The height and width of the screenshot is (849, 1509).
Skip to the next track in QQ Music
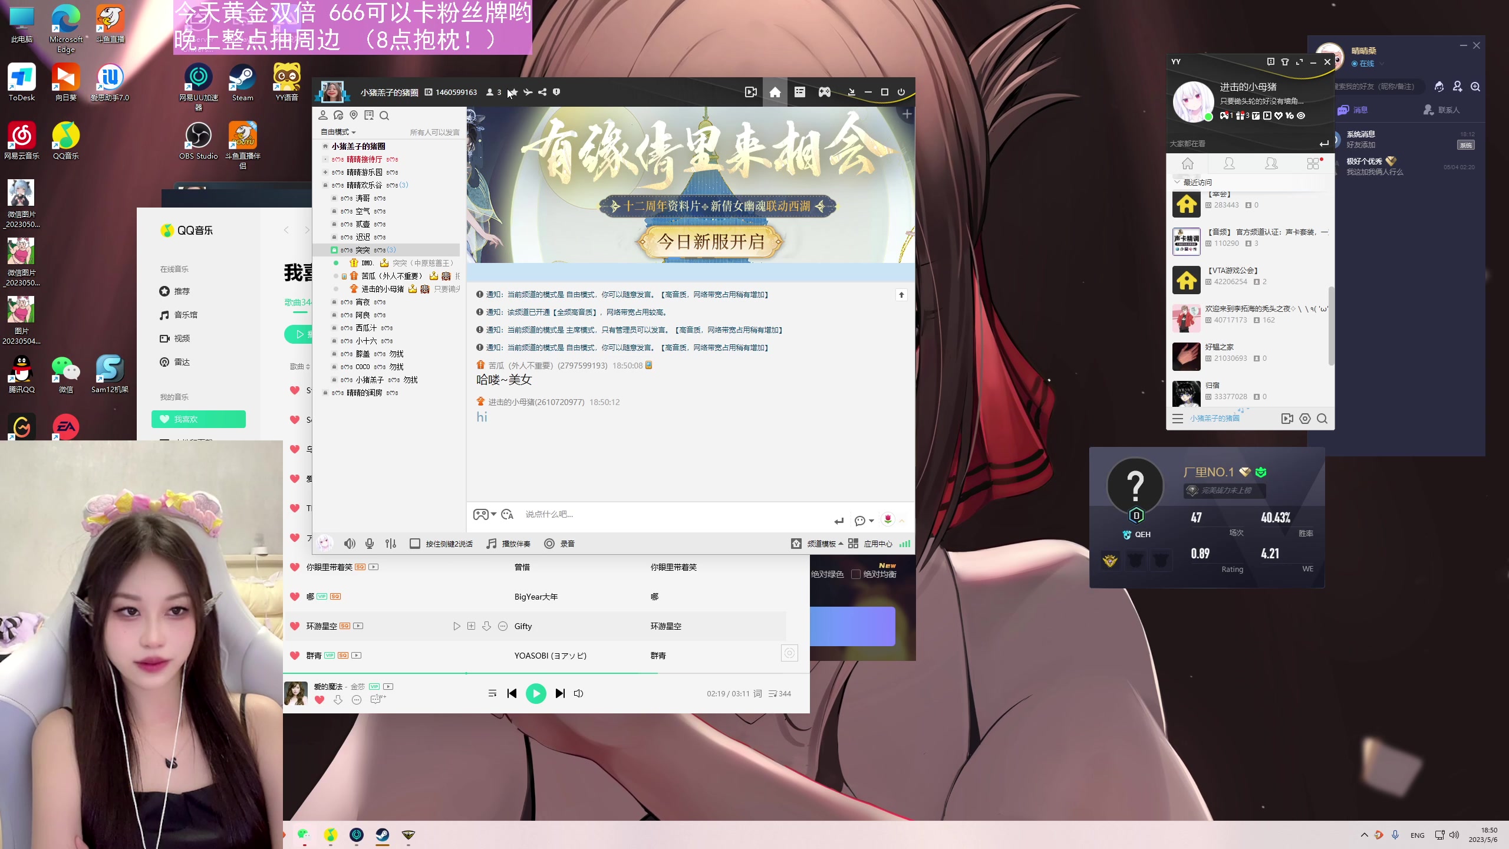tap(560, 693)
